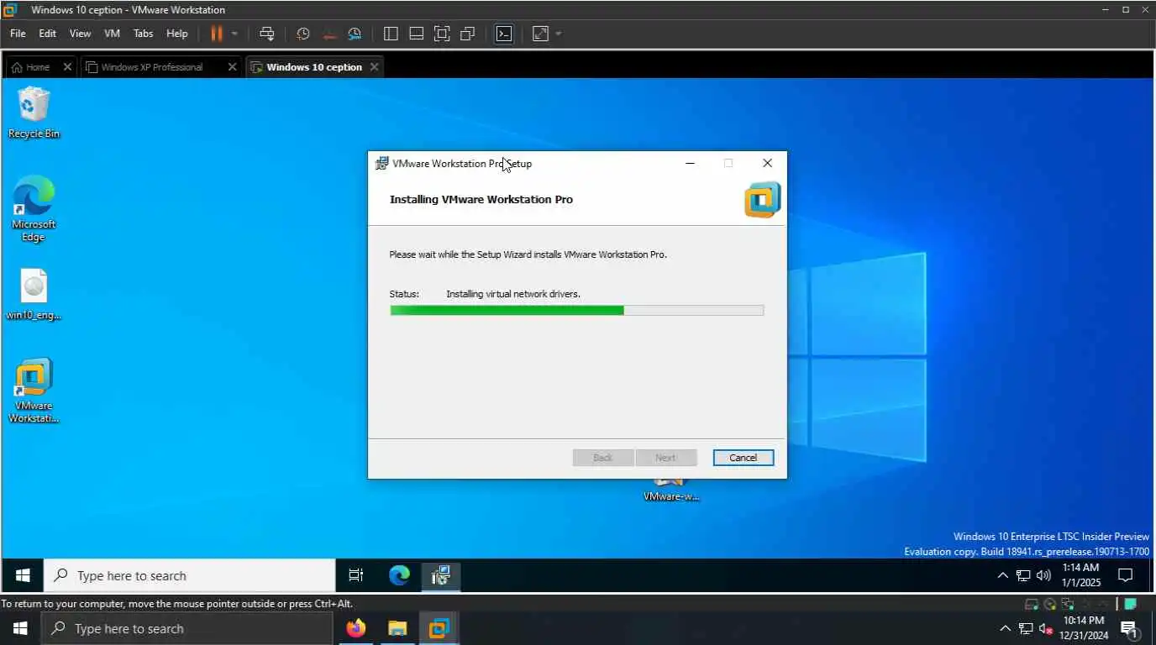Open Firefox from the host taskbar
The width and height of the screenshot is (1156, 645).
coord(356,628)
